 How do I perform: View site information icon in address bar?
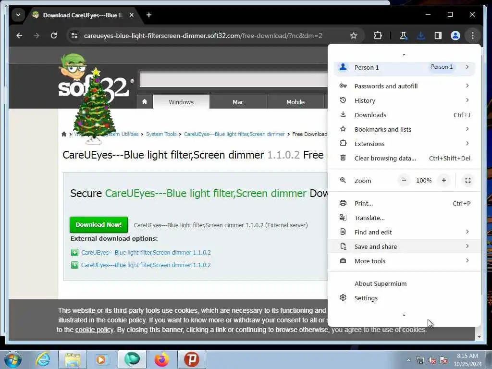(x=74, y=36)
